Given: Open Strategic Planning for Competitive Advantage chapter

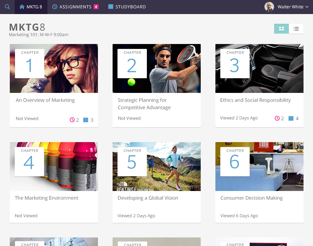Looking at the screenshot, I should (x=144, y=104).
